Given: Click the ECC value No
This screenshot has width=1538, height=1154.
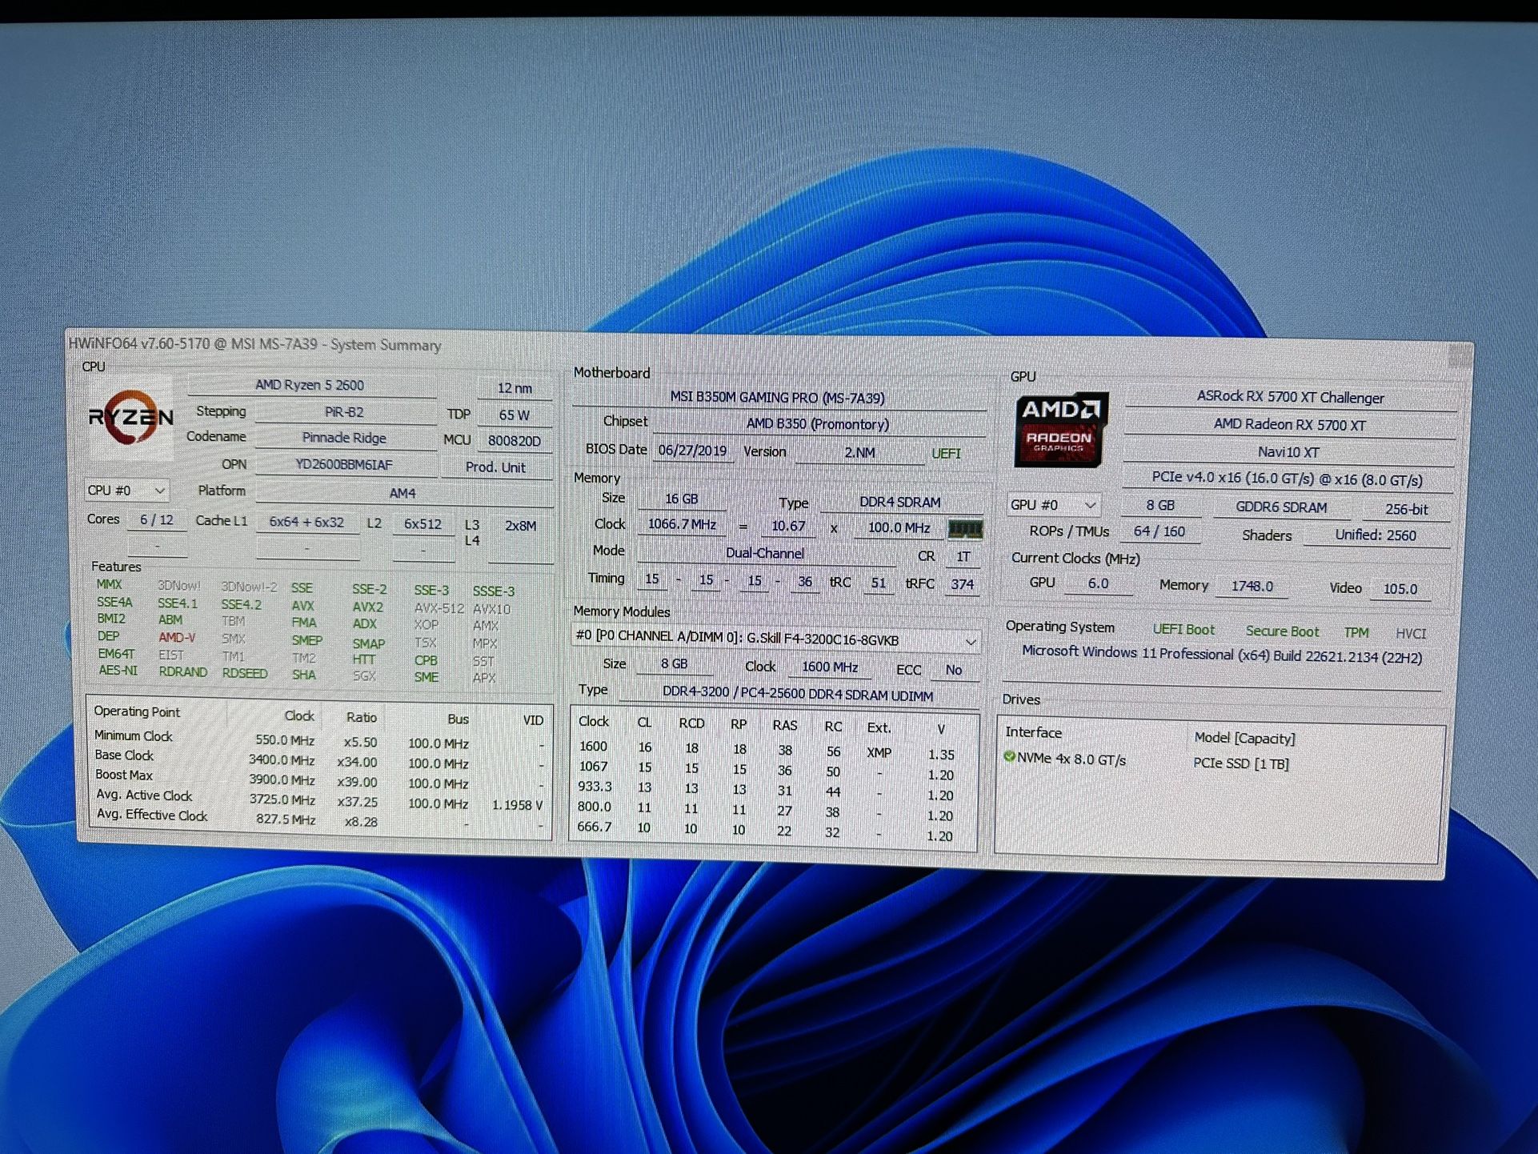Looking at the screenshot, I should 954,671.
